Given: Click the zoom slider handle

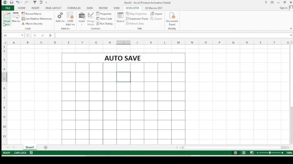Looking at the screenshot, I should pyautogui.click(x=270, y=153).
